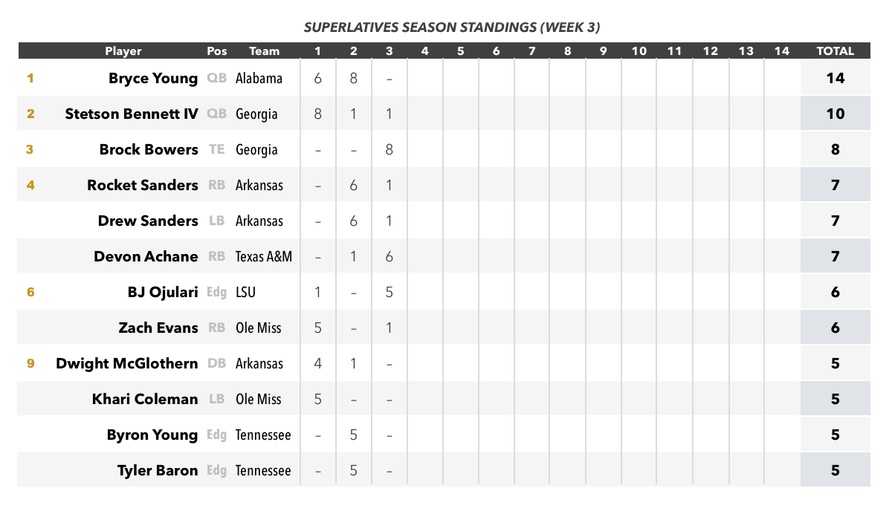Select Brock Bowers in the standings
This screenshot has width=892, height=520.
pos(149,149)
